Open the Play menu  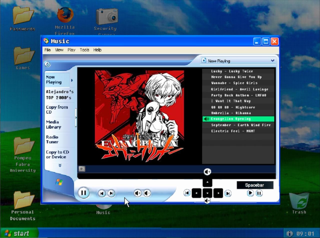(71, 50)
